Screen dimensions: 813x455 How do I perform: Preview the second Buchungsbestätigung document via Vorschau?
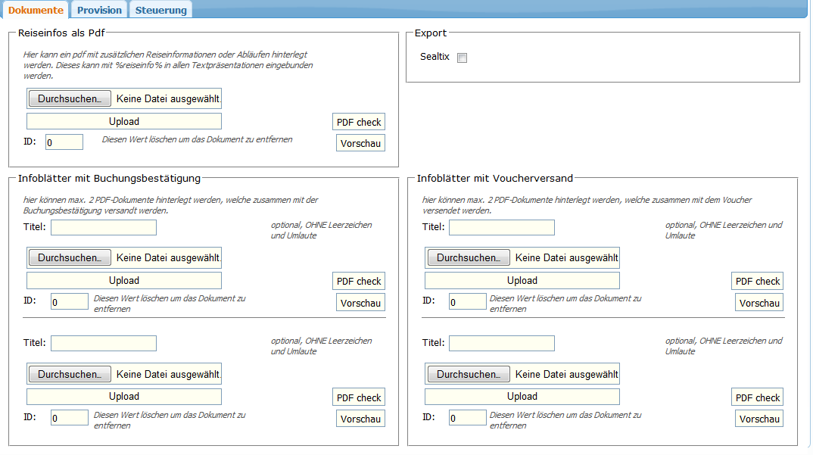tap(360, 419)
